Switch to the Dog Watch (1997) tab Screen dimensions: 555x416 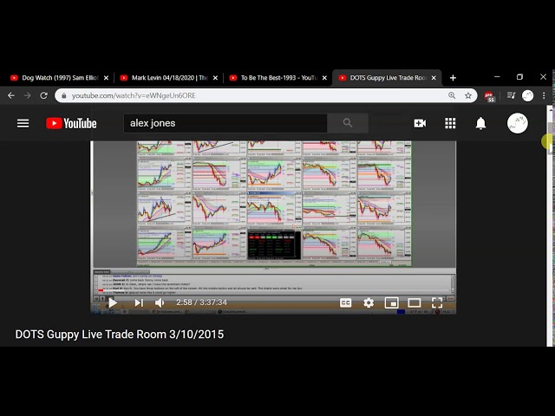click(x=56, y=78)
